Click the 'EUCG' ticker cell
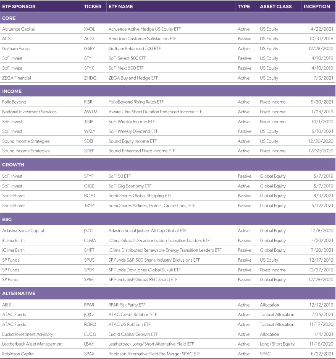The width and height of the screenshot is (336, 359). [90, 334]
